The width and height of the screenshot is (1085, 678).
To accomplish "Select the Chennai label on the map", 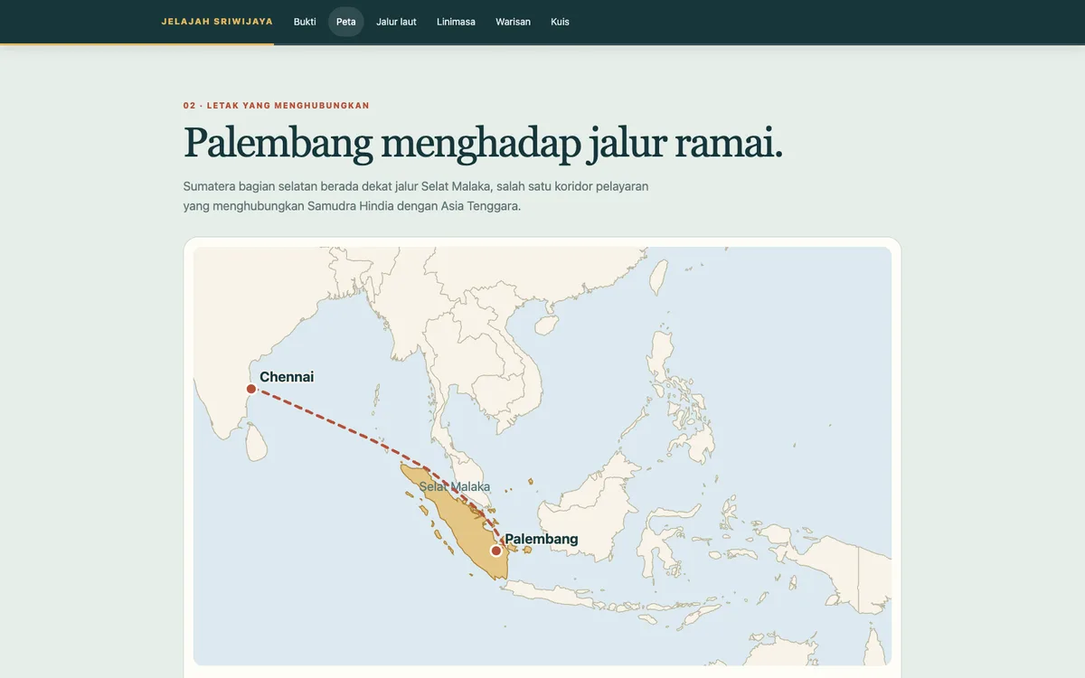I will pyautogui.click(x=287, y=377).
